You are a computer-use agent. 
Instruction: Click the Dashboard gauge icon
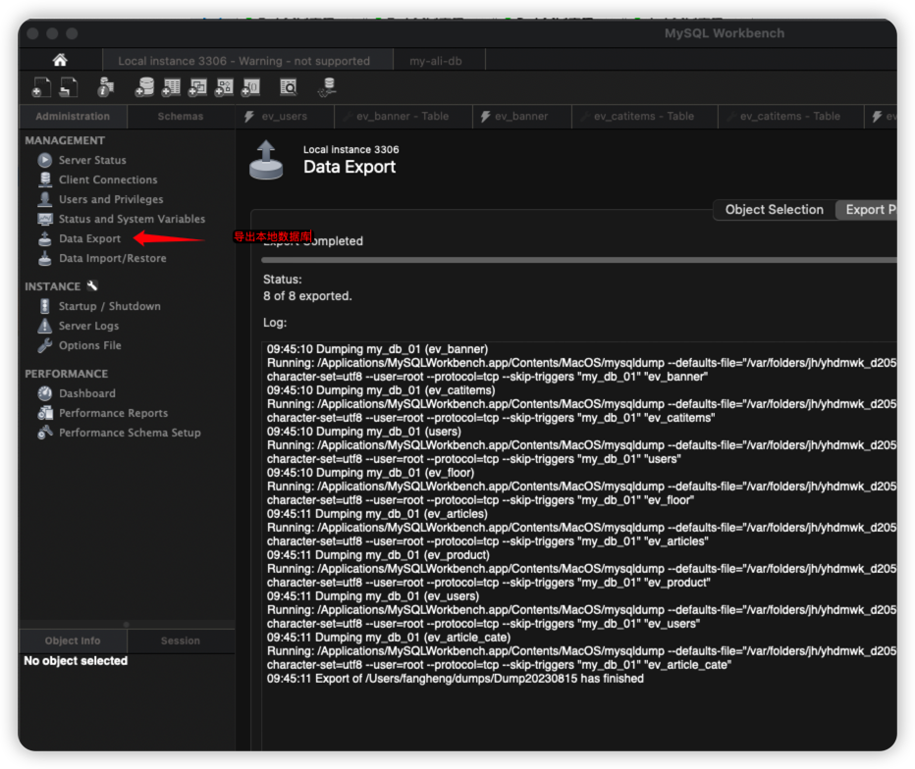45,393
